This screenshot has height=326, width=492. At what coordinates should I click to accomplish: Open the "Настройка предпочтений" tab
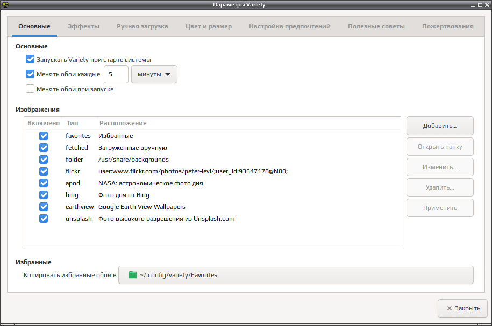pos(290,26)
